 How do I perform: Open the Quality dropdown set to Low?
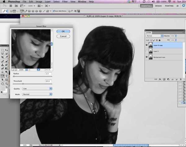tap(37, 88)
